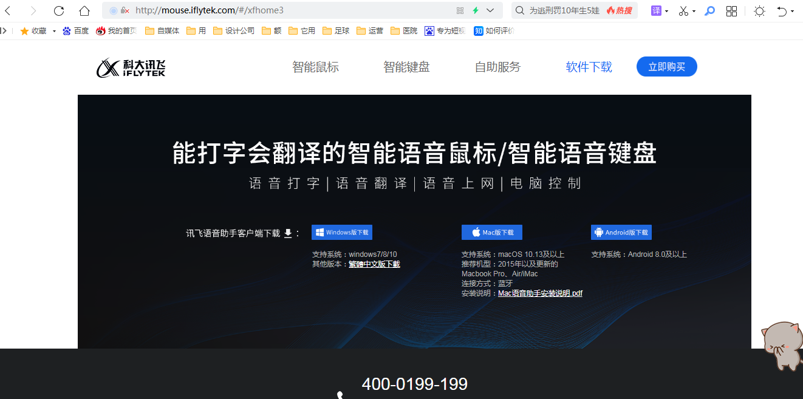Click the blue key password manager icon
The image size is (803, 399).
click(709, 10)
